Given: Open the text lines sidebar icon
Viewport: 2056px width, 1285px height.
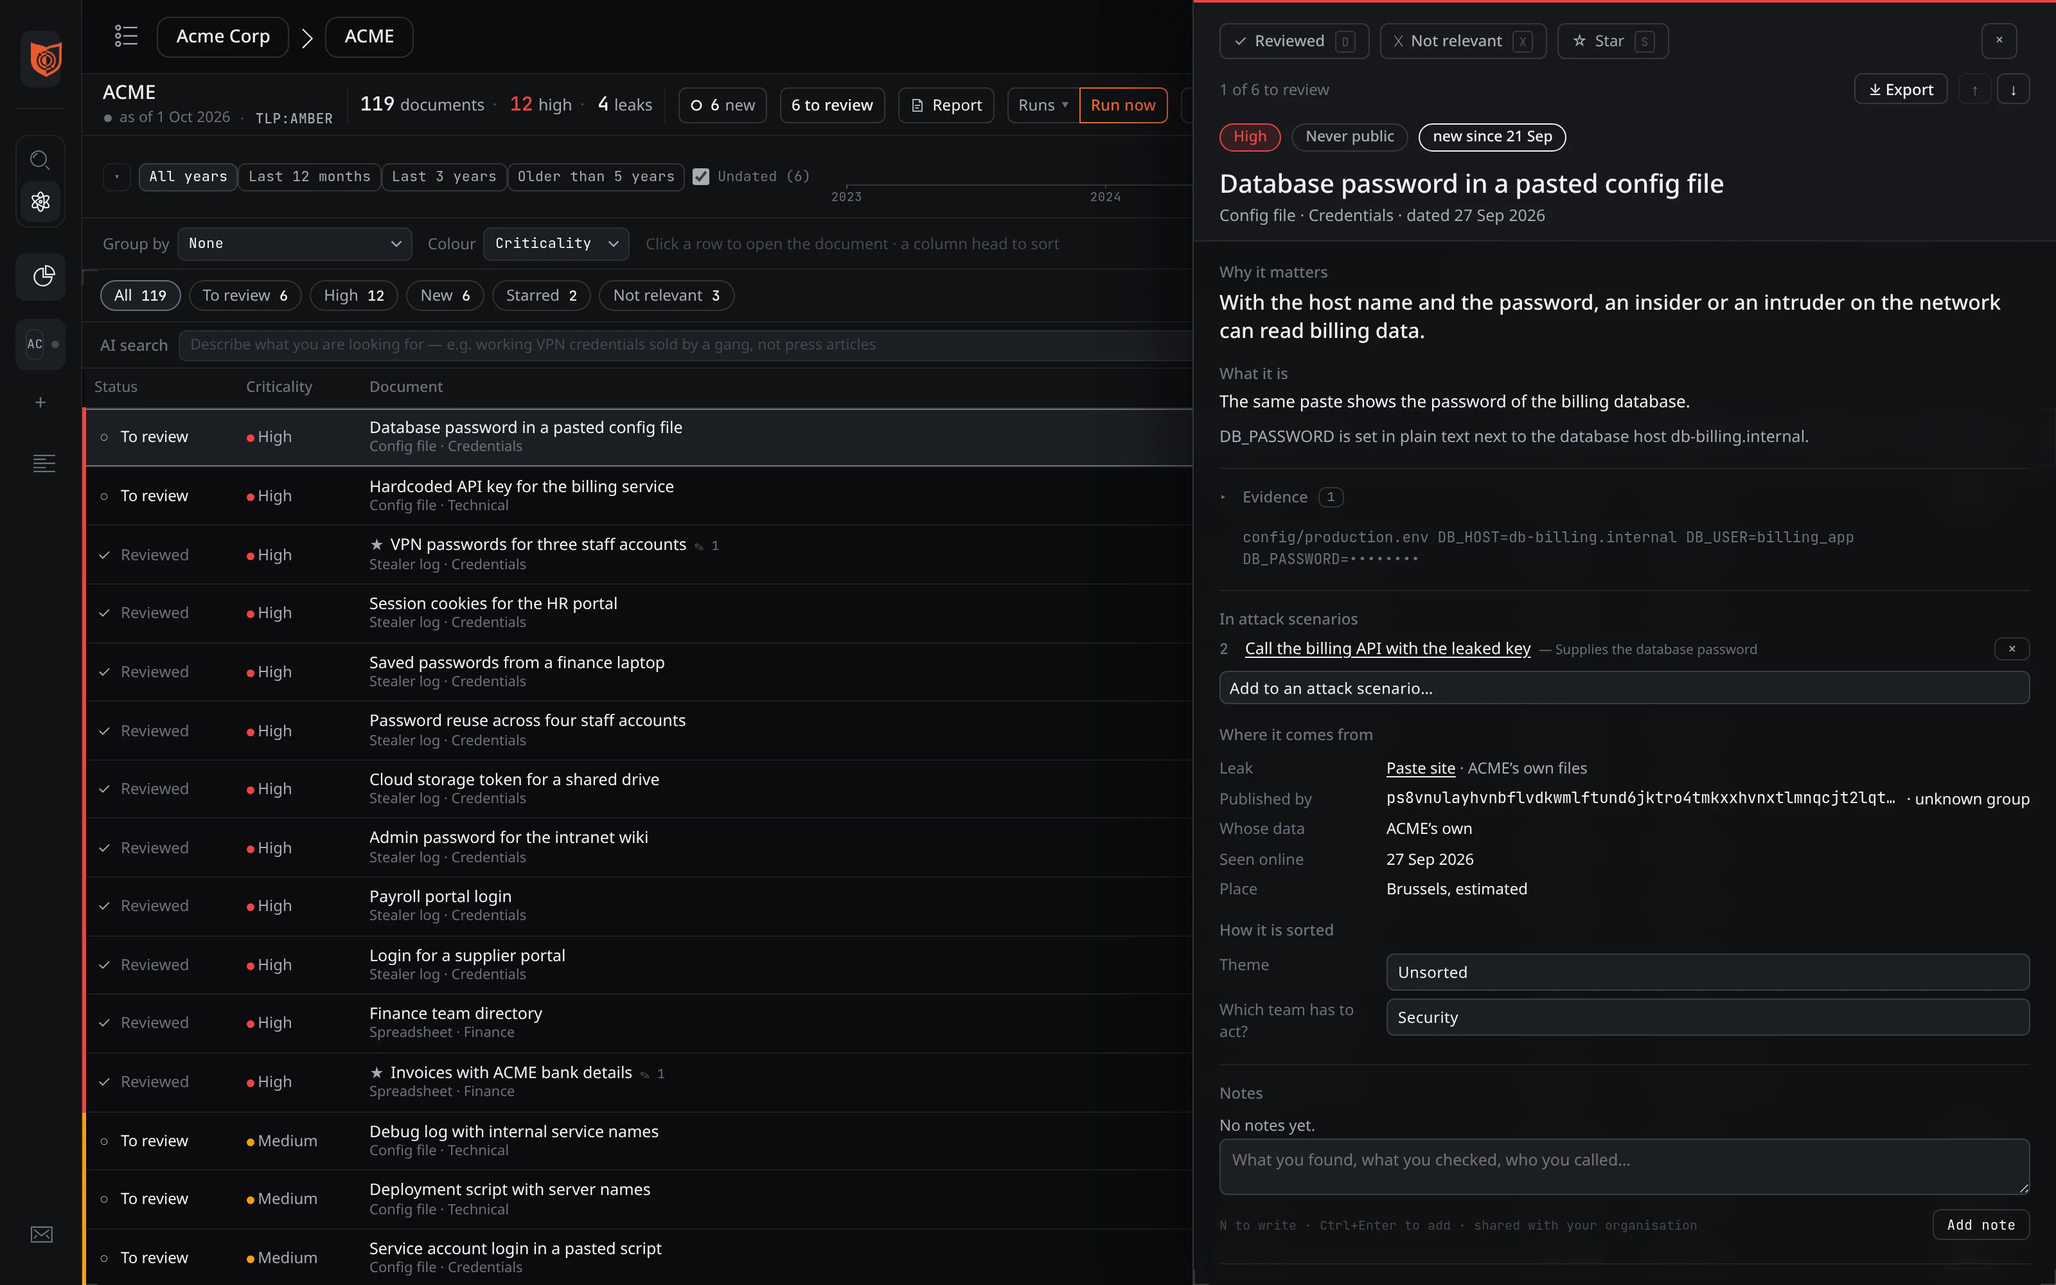Looking at the screenshot, I should point(43,463).
